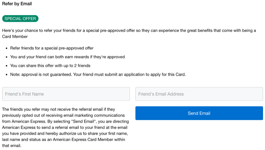Click bullet text about earning rewards
265x150 pixels.
point(68,57)
